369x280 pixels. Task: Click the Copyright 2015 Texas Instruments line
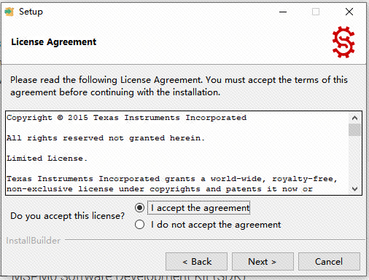coord(126,118)
